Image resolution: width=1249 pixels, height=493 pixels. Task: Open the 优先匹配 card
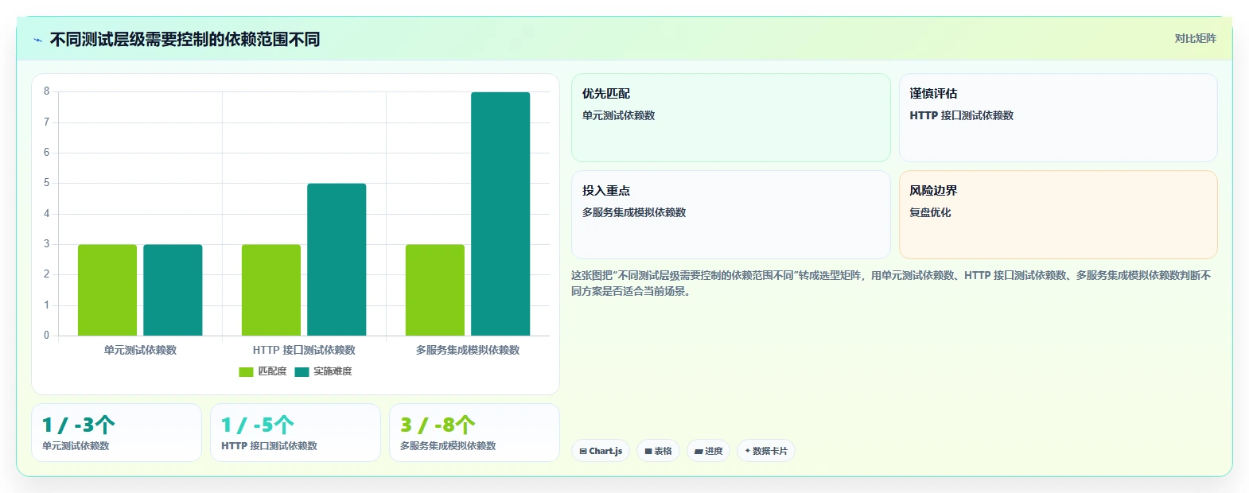[730, 118]
